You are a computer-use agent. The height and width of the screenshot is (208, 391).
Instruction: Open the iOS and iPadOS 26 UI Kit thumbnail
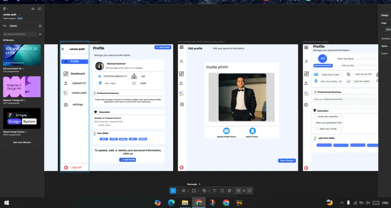(22, 55)
